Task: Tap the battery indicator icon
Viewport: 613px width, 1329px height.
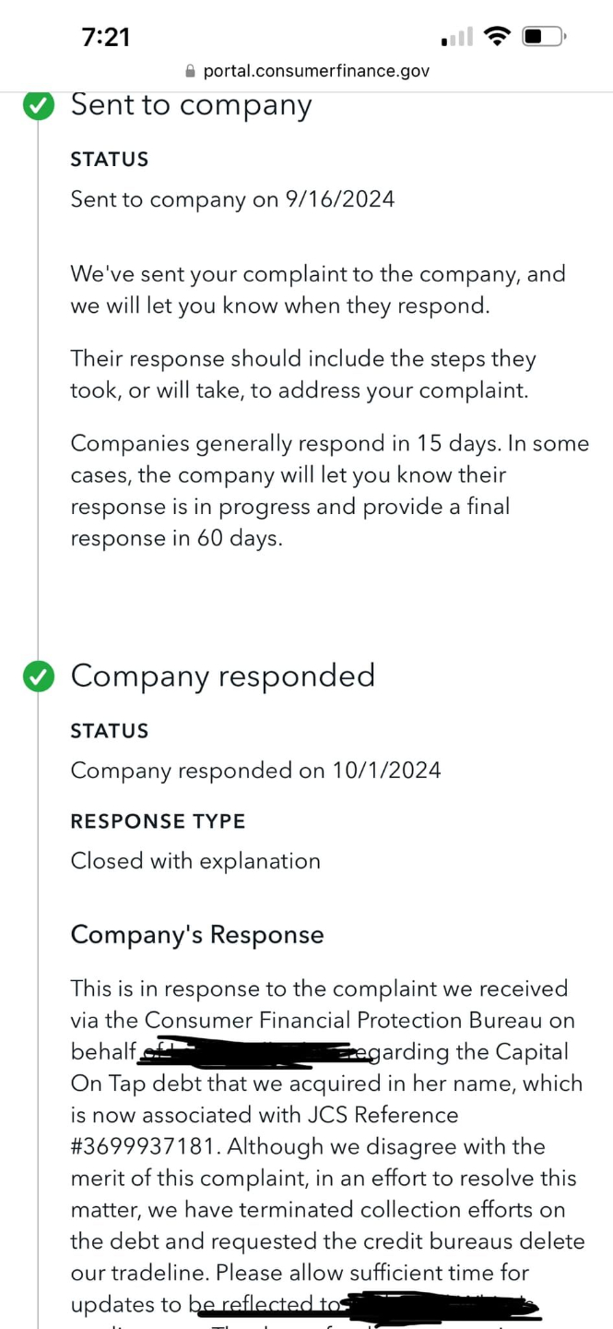Action: click(544, 37)
